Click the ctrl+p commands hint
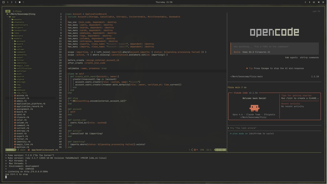 click(310, 58)
